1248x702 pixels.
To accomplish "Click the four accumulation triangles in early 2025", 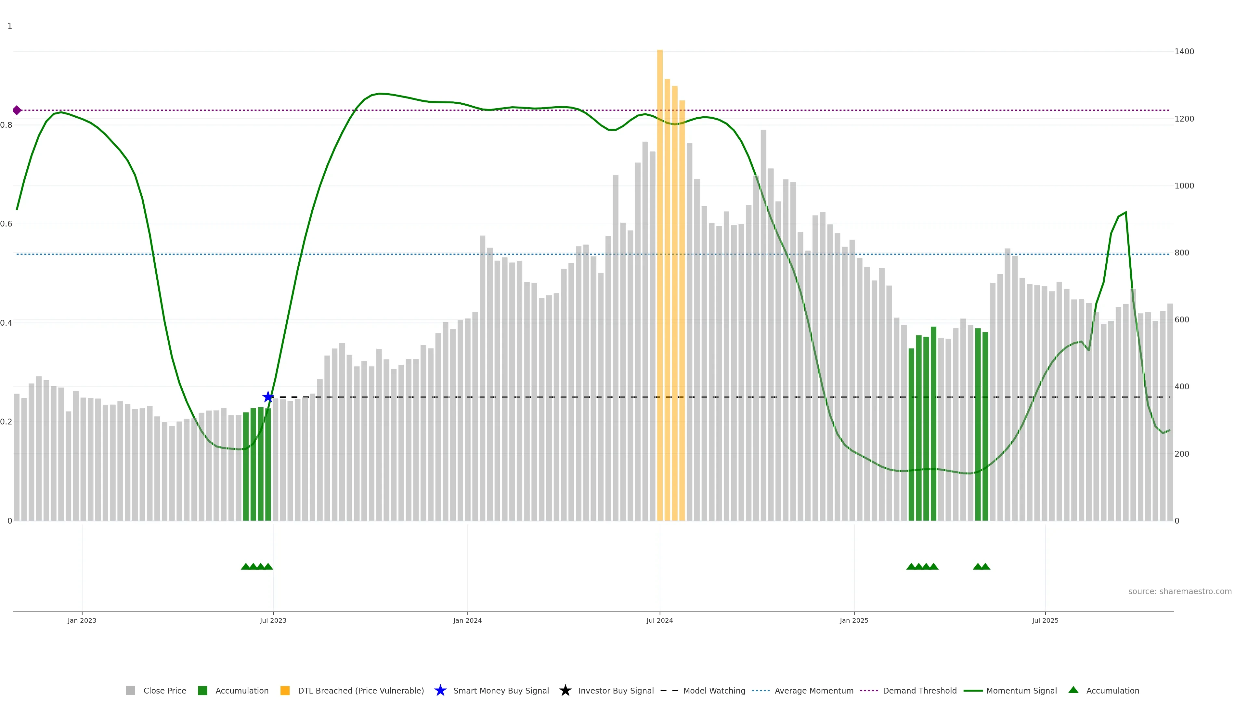I will pyautogui.click(x=922, y=566).
